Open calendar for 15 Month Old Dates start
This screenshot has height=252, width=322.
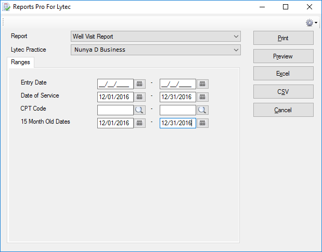(139, 123)
